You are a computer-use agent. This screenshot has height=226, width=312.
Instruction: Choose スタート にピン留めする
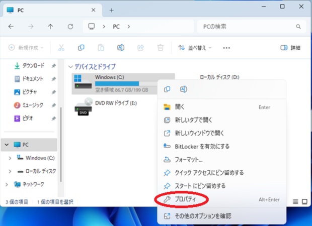click(x=221, y=186)
